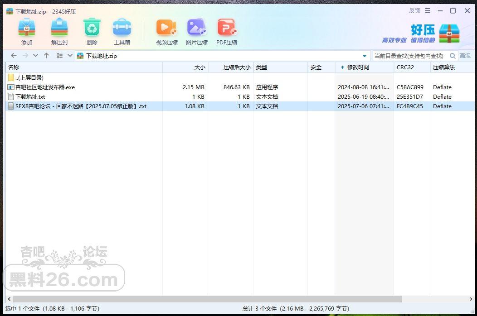
Task: Click the 2.15 MB size cell
Action: [194, 87]
